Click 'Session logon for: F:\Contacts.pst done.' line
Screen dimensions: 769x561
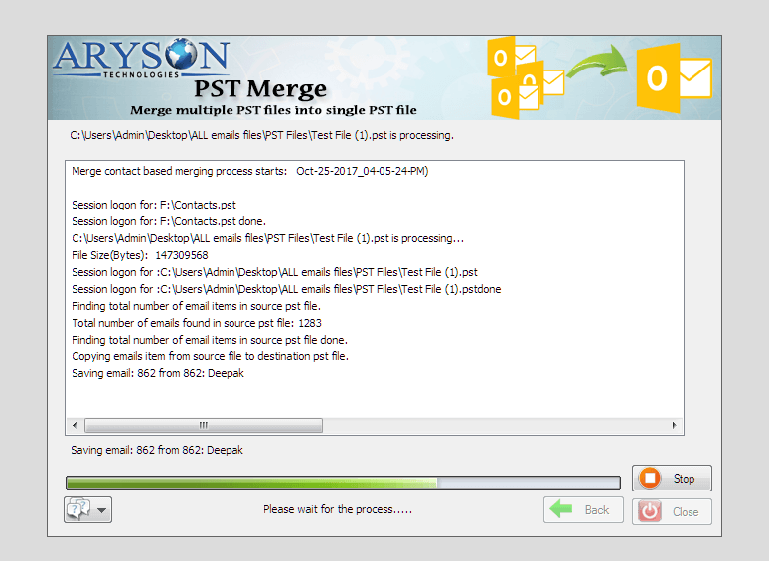(x=169, y=221)
